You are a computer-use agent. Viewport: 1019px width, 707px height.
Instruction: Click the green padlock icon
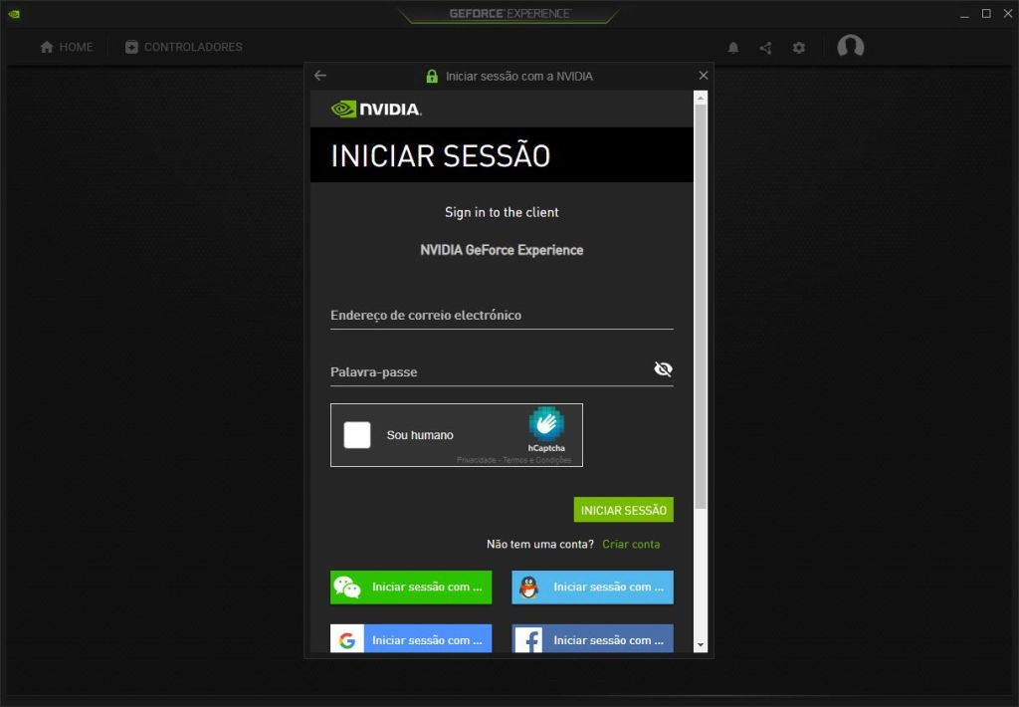pyautogui.click(x=432, y=76)
